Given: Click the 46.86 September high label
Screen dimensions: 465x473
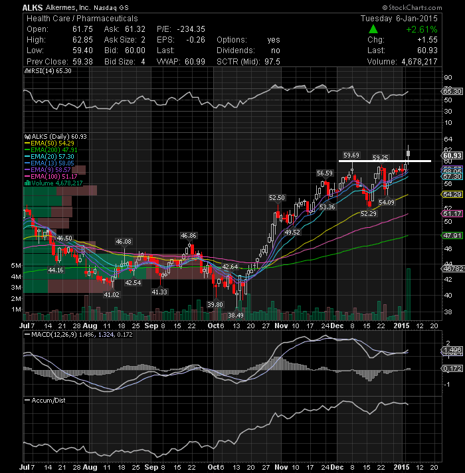Looking at the screenshot, I should [x=188, y=236].
